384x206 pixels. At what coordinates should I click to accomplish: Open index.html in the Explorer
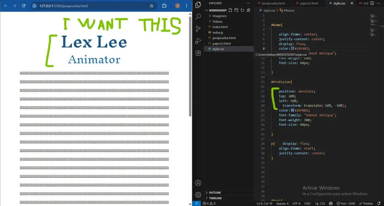[220, 27]
